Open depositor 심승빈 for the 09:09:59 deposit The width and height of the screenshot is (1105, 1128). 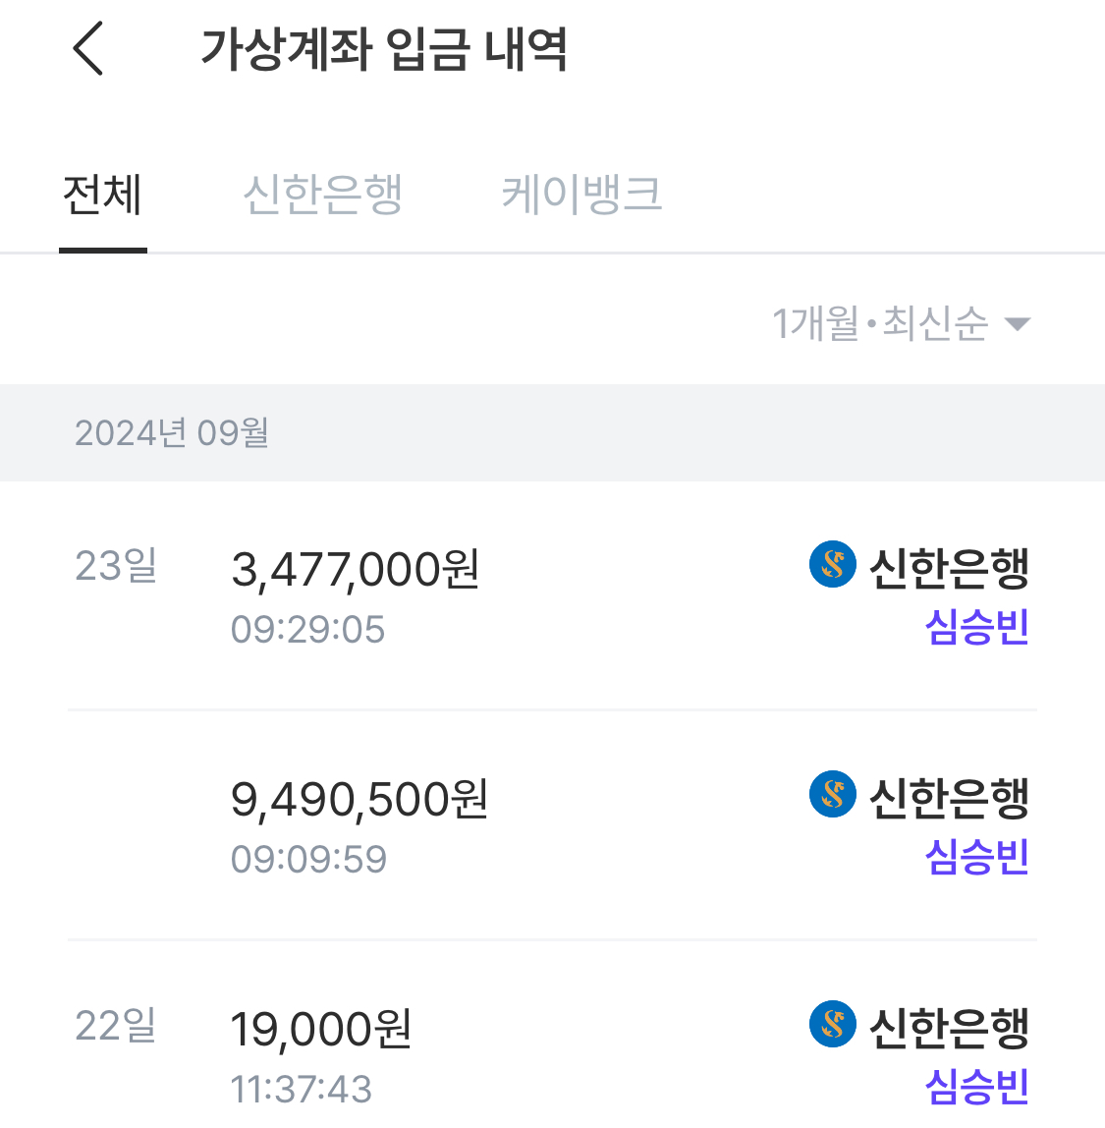coord(977,857)
